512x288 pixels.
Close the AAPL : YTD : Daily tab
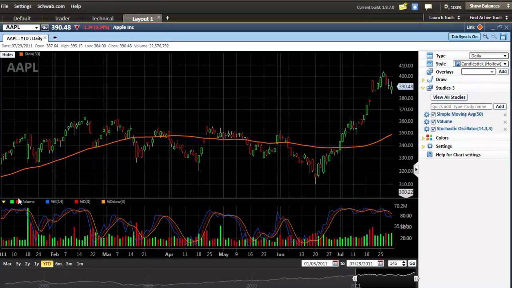pyautogui.click(x=45, y=38)
